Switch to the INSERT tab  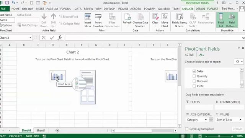coord(40,9)
